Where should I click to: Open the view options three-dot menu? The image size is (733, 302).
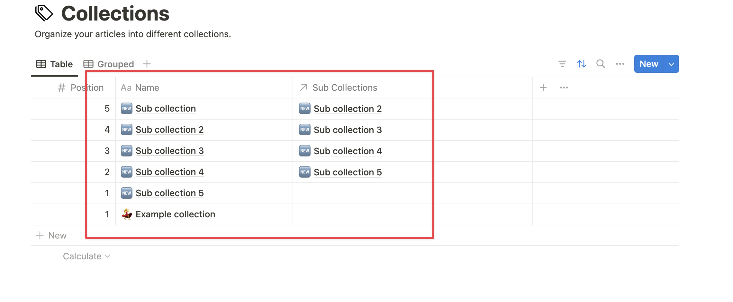(x=620, y=64)
